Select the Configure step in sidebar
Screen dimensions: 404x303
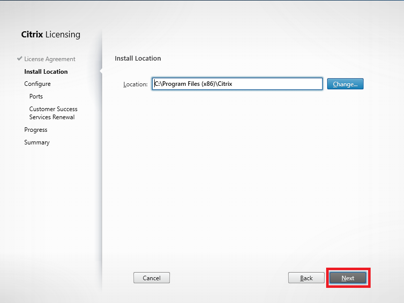[x=37, y=84]
